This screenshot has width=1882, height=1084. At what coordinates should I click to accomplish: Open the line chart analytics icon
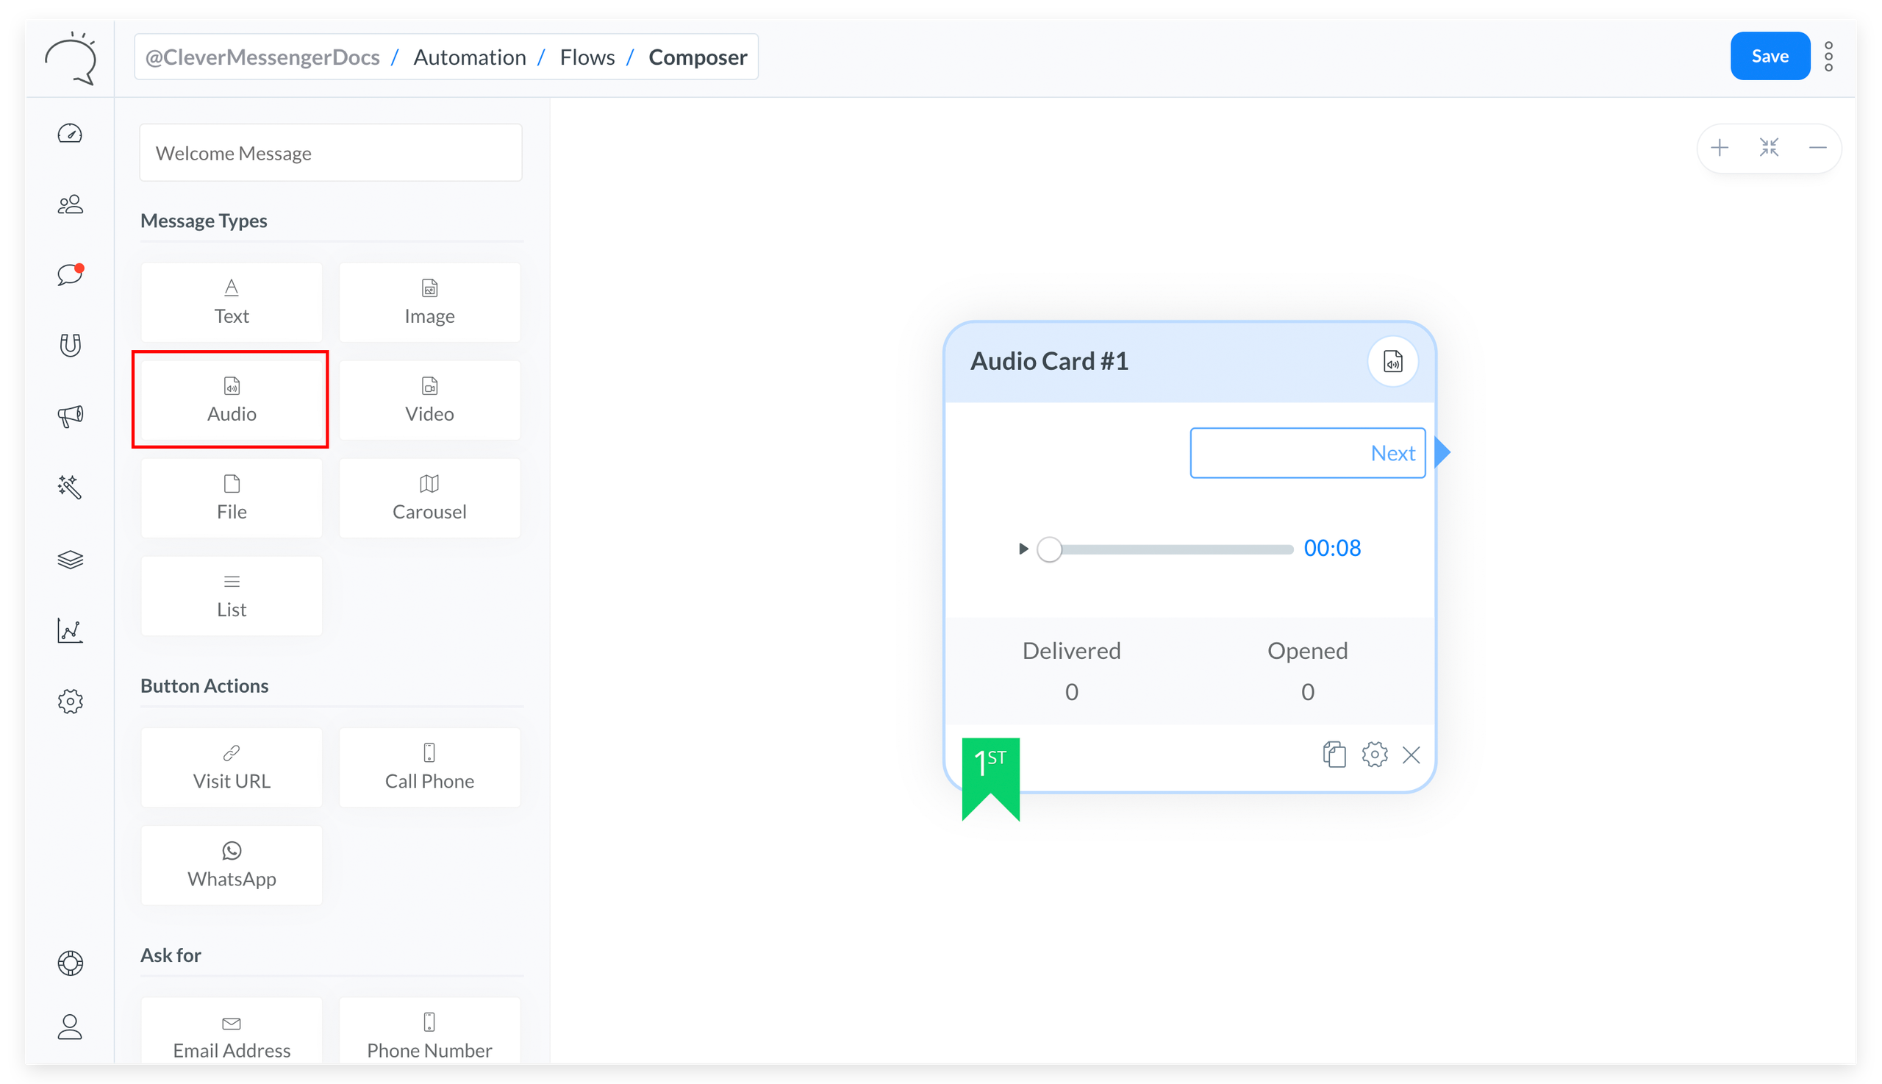[70, 630]
